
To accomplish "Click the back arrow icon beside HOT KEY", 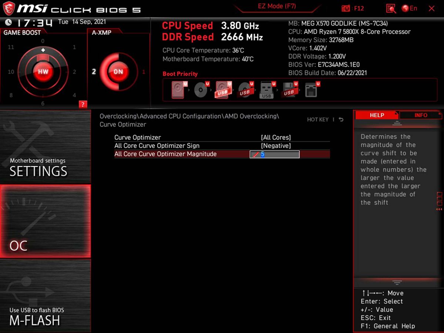I will pos(341,120).
